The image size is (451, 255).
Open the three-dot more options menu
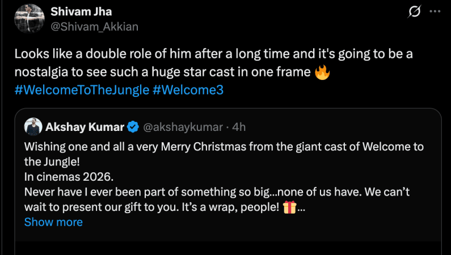pyautogui.click(x=435, y=11)
